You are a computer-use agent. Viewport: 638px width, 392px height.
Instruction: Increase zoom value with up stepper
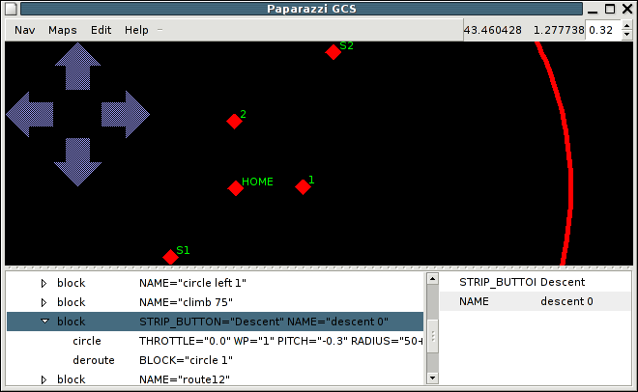(626, 26)
